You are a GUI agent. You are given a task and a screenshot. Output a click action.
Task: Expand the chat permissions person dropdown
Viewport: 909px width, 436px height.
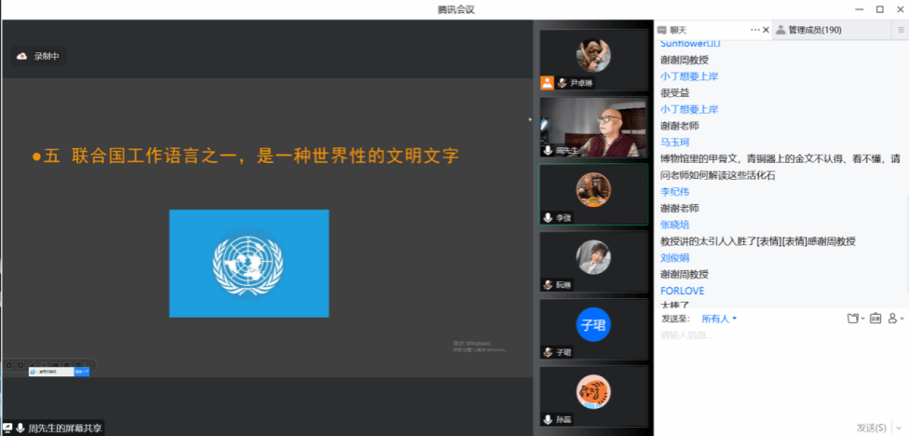pyautogui.click(x=896, y=319)
